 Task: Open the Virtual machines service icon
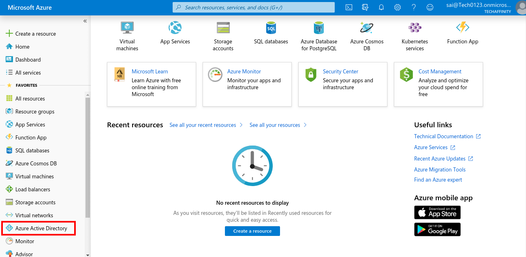pyautogui.click(x=127, y=28)
